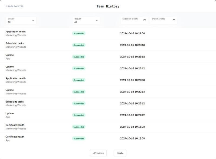
Task: Go to the Next page
Action: pos(120,153)
